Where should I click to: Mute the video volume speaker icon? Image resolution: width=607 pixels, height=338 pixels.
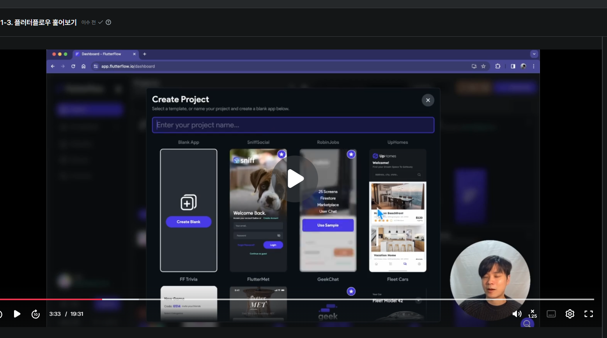coord(517,314)
